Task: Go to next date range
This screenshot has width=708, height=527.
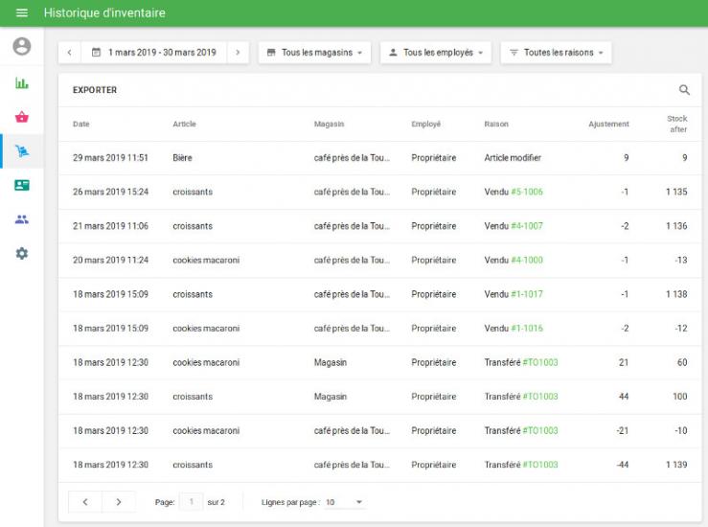Action: point(238,53)
